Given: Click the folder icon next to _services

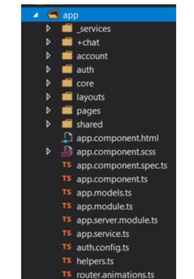Looking at the screenshot, I should point(67,28).
